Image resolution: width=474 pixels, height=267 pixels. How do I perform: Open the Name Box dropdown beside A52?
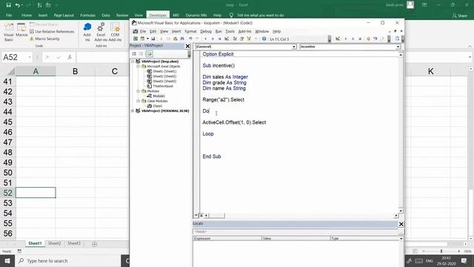(30, 57)
